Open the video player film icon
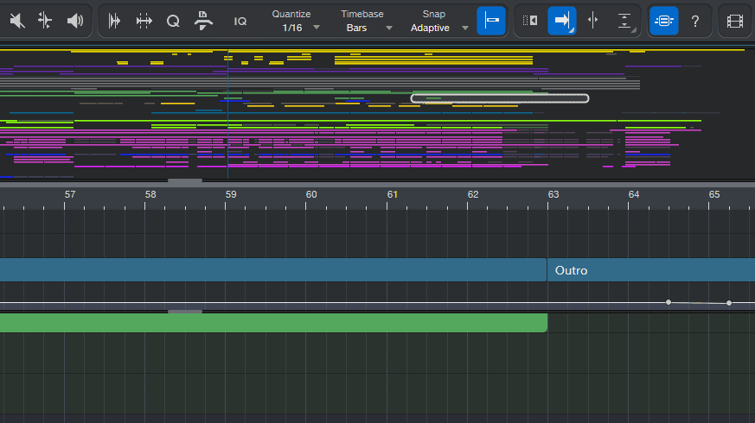The height and width of the screenshot is (423, 755). (734, 21)
